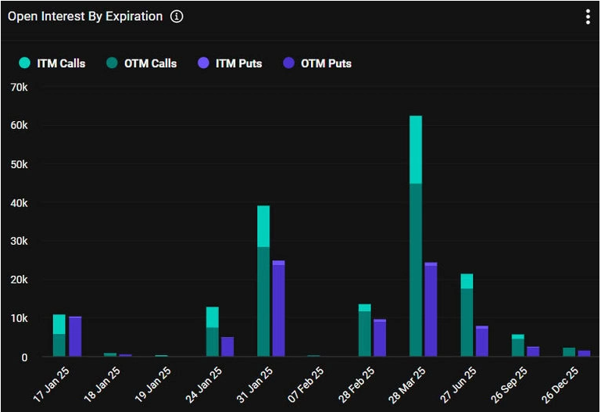Screen dimensions: 601x412
Task: Select the 24 Jan 25 calls bar
Action: coord(213,331)
